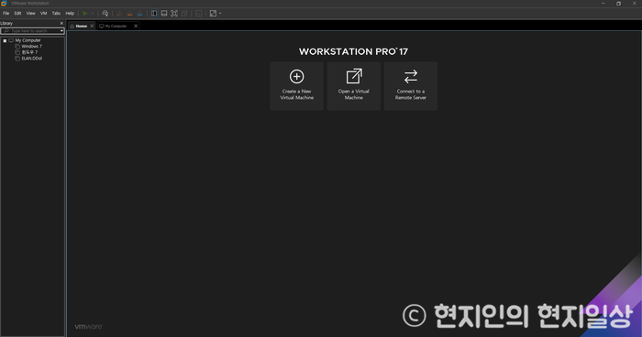Click Open a Virtual Machine

click(x=354, y=86)
